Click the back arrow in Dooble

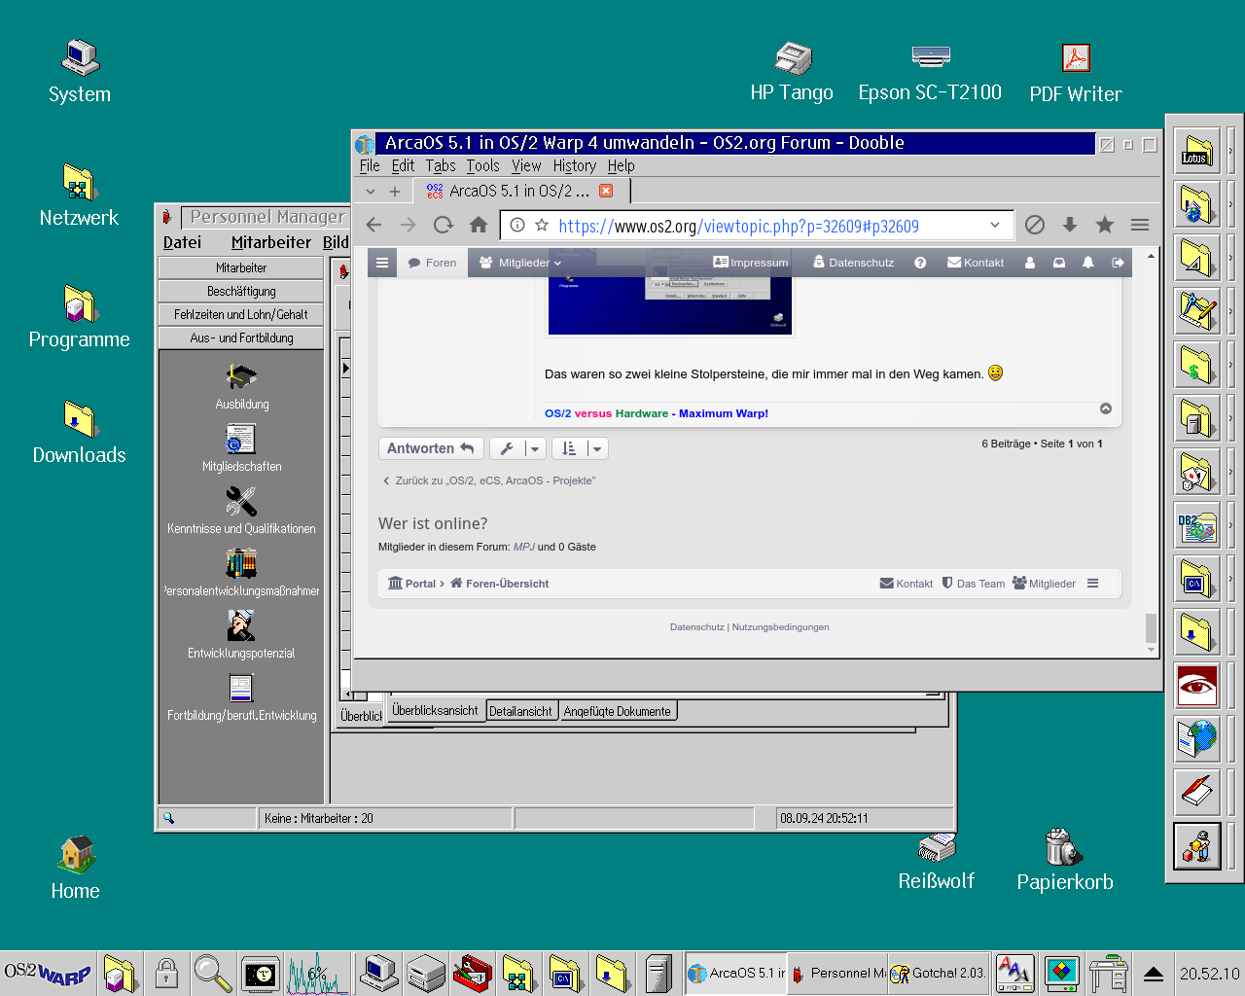point(373,226)
